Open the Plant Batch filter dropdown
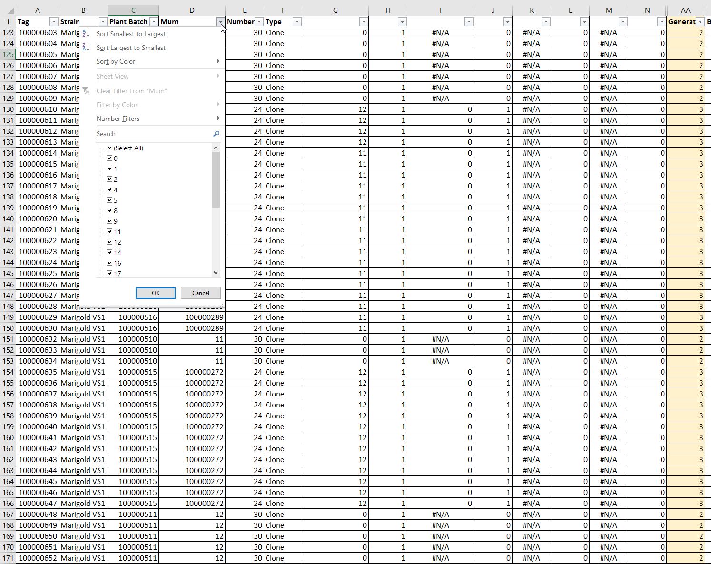The height and width of the screenshot is (564, 711). tap(153, 22)
